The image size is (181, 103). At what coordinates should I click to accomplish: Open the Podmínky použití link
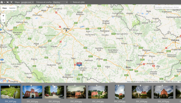pyautogui.click(x=172, y=82)
